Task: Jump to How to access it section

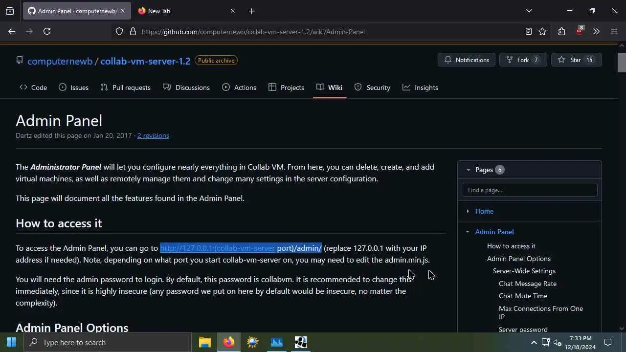Action: pyautogui.click(x=511, y=246)
